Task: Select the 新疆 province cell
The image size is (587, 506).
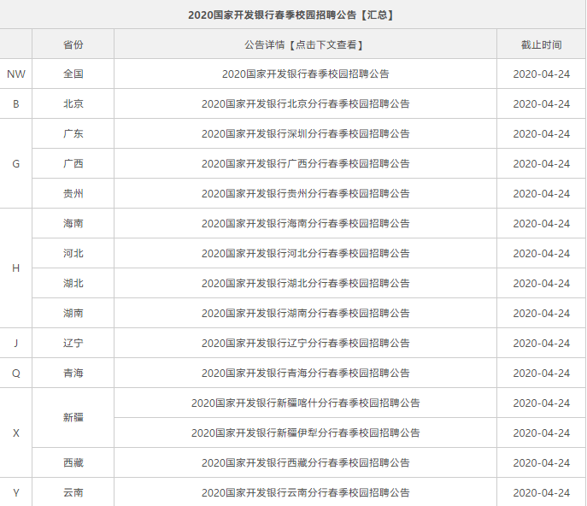Action: point(73,418)
